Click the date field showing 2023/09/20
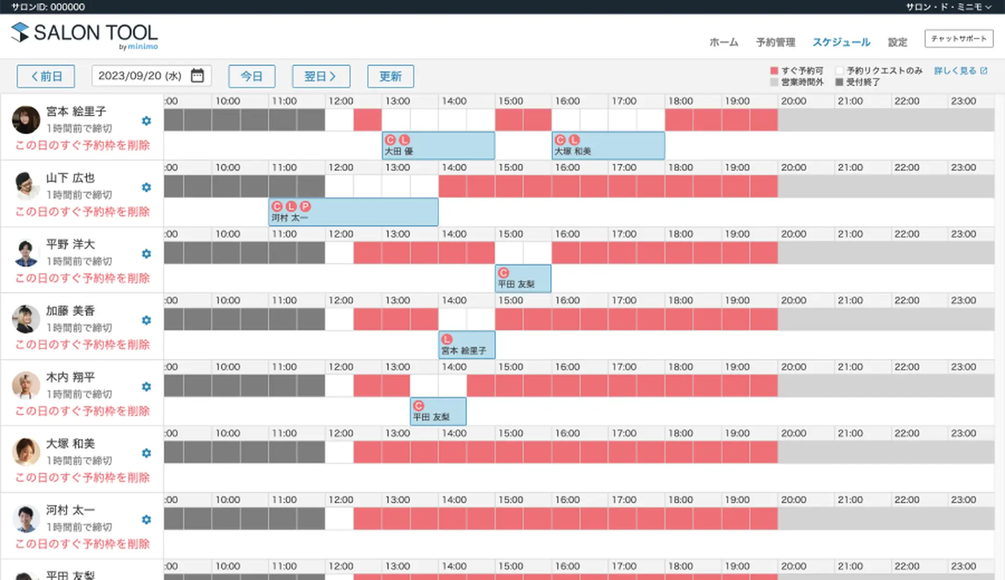 (140, 76)
